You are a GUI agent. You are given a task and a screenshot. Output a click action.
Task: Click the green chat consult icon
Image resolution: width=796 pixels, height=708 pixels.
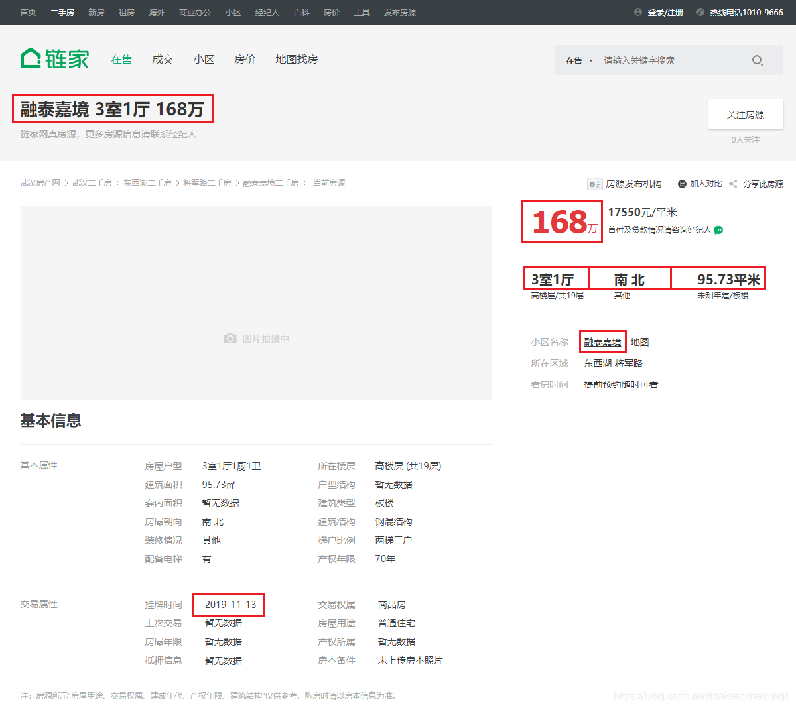point(718,230)
